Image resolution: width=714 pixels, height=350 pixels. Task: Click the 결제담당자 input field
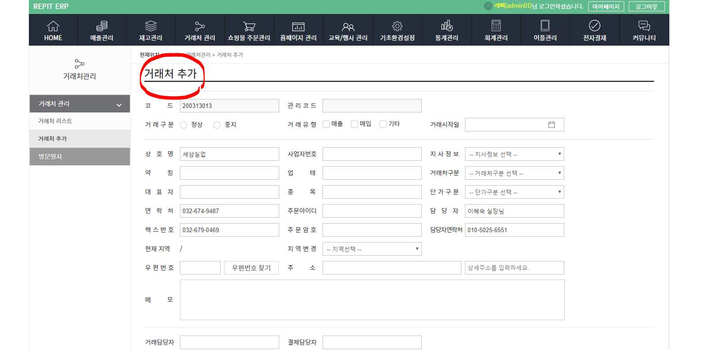click(x=372, y=342)
